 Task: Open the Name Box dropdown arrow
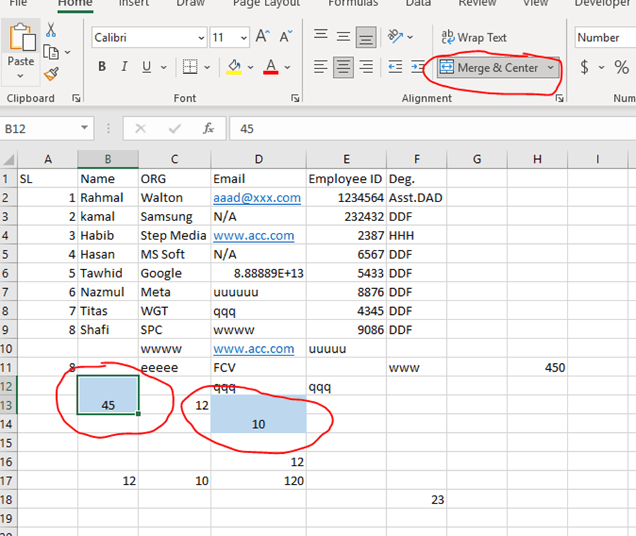(84, 128)
